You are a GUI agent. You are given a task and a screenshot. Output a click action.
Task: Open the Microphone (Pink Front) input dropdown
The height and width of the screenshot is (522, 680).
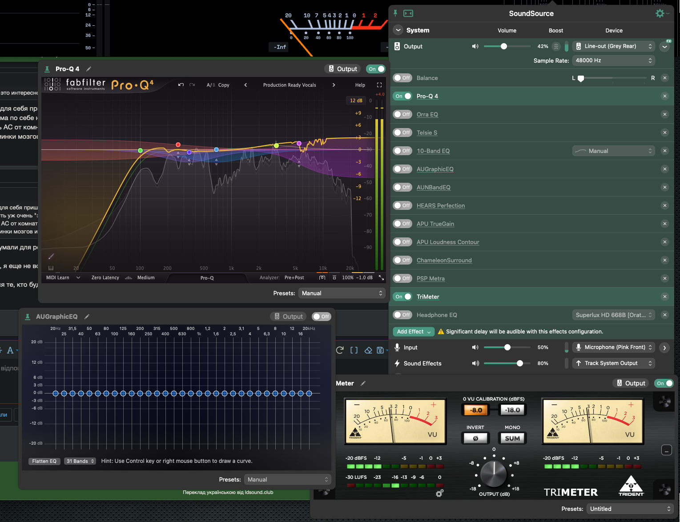click(x=613, y=347)
